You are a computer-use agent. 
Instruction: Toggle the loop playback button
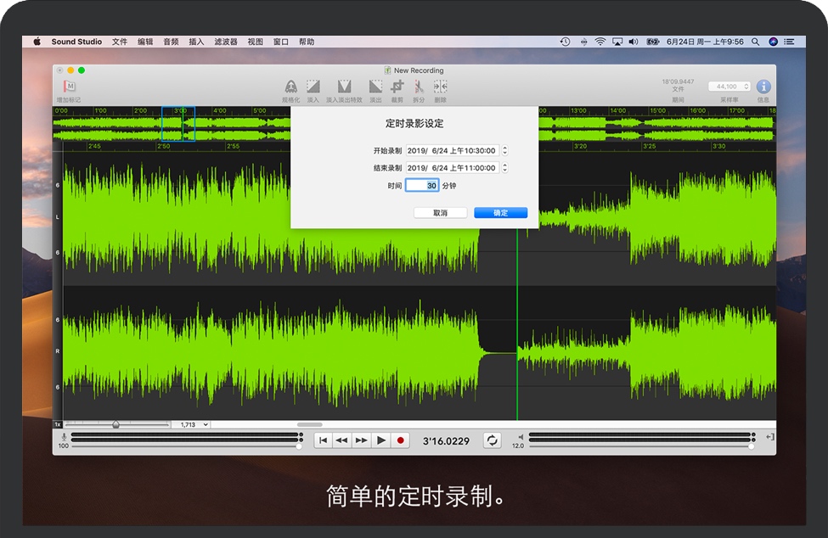coord(492,440)
